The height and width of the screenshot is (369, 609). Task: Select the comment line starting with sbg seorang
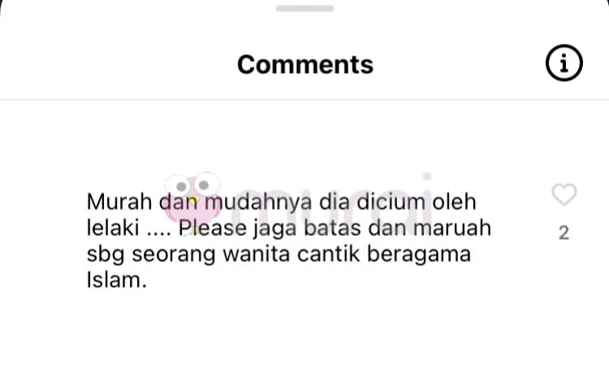pyautogui.click(x=279, y=255)
